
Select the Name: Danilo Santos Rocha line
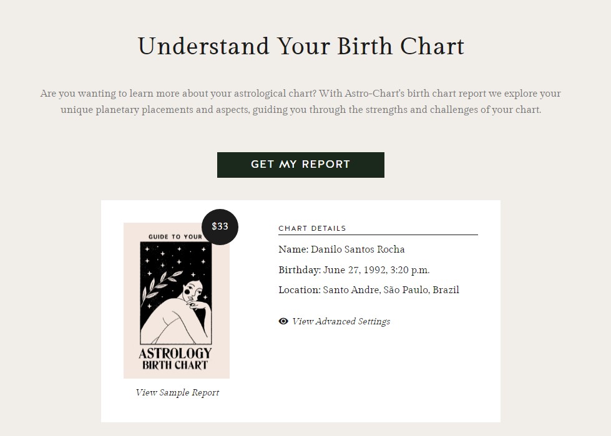(x=342, y=249)
